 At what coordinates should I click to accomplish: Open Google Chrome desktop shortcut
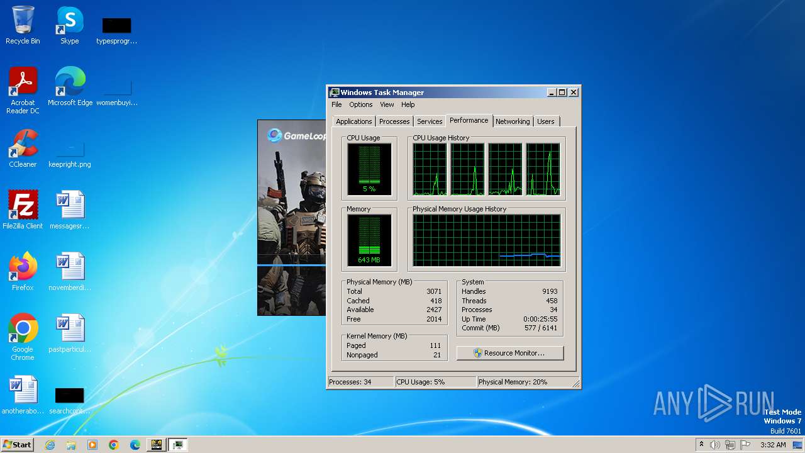(x=23, y=337)
